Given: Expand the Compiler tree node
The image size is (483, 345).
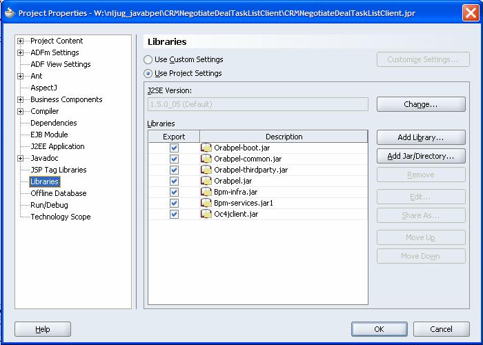Looking at the screenshot, I should click(21, 111).
